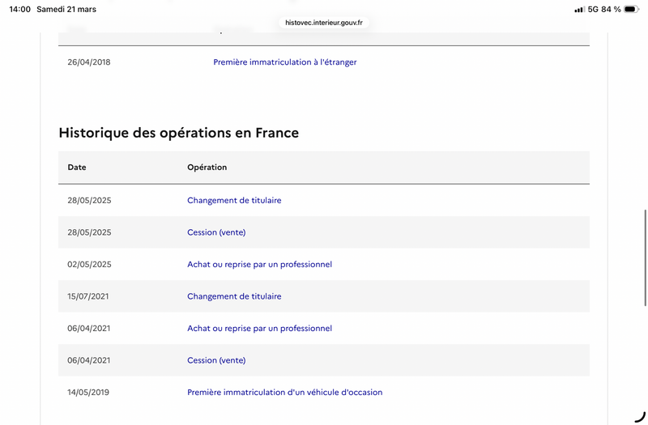
Task: Click the 14/05/2019 date cell
Action: (87, 393)
